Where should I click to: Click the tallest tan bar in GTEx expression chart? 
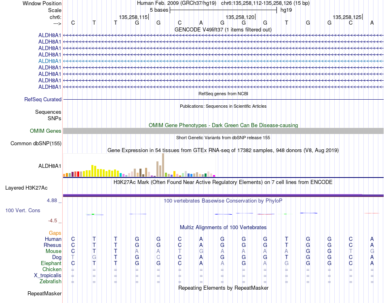[163, 165]
